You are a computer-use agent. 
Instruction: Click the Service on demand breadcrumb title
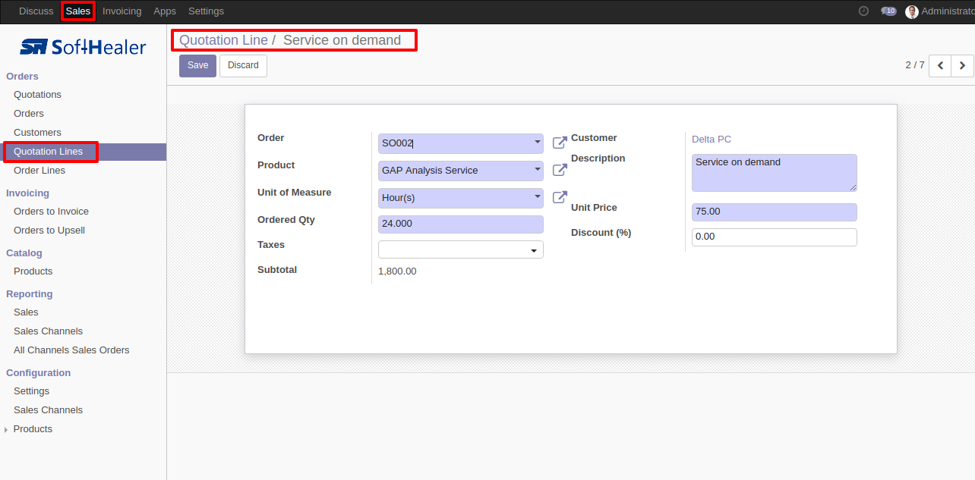click(342, 40)
